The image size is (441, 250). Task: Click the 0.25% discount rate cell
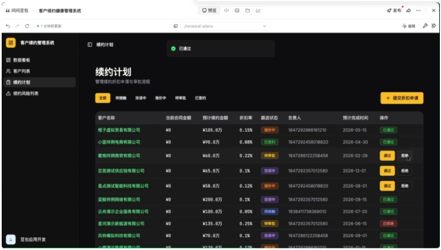coord(246,224)
